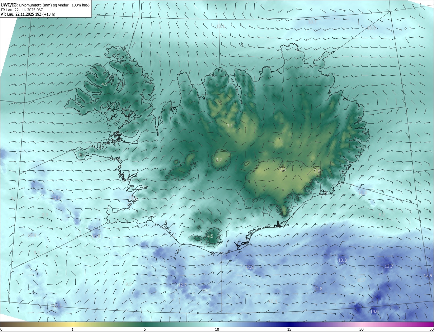Image resolution: width=434 pixels, height=332 pixels.
Task: Click the valid time 'VT: Lau. 22.11.2025 19Z (+13 h)'
Action: [28, 14]
